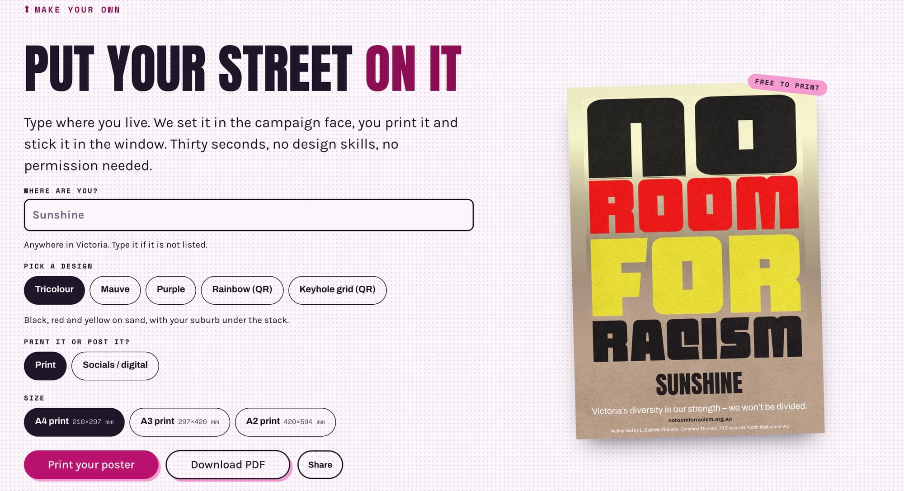Choose the Mauve design option

coord(115,290)
